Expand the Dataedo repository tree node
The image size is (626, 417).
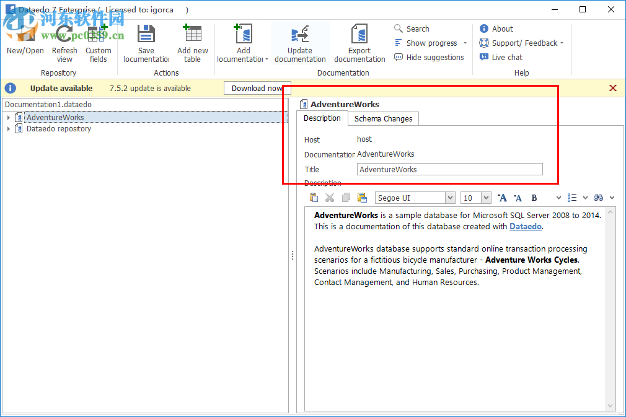coord(9,129)
